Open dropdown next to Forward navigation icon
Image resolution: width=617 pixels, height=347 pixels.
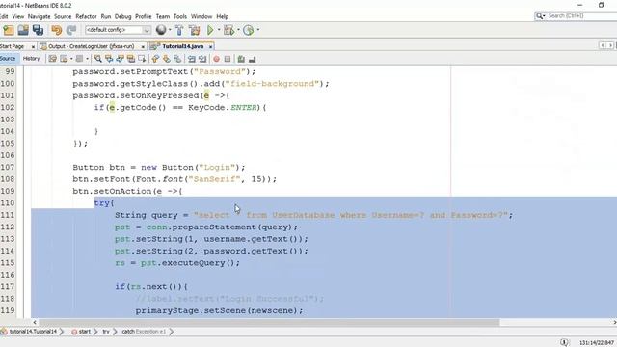pos(87,59)
